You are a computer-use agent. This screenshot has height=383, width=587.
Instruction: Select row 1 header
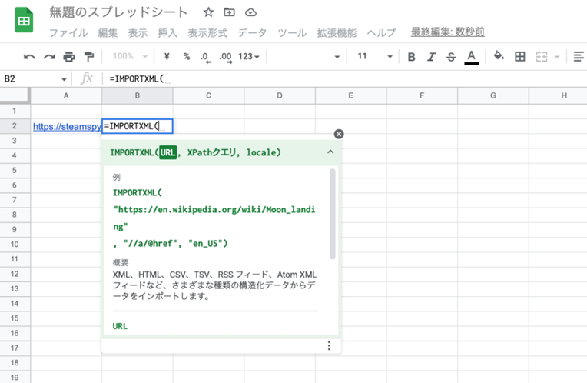[15, 111]
